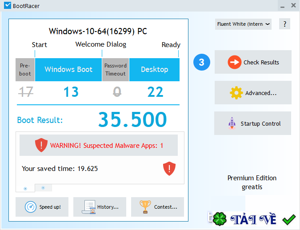Click the Windows Boot phase block
The width and height of the screenshot is (300, 230).
coord(68,70)
